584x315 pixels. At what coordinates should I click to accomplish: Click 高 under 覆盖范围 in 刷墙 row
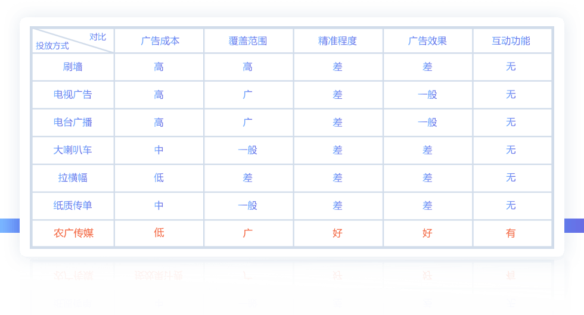[x=248, y=67]
